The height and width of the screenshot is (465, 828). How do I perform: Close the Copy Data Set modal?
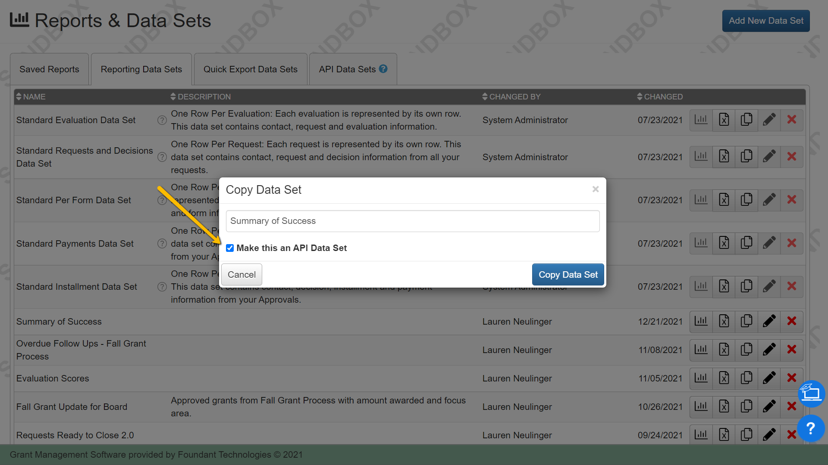click(595, 189)
